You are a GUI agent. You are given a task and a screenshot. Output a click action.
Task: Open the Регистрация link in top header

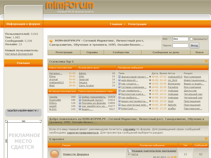click(x=137, y=24)
